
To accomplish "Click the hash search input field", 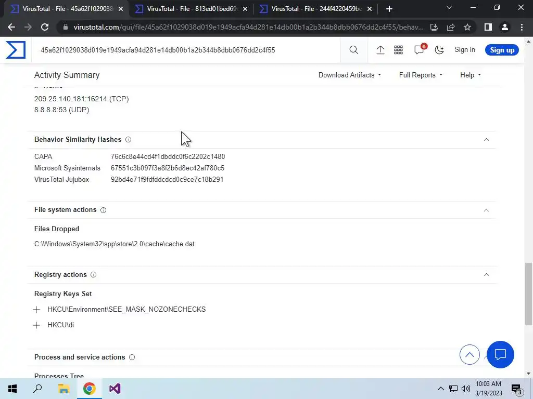I will (x=186, y=50).
